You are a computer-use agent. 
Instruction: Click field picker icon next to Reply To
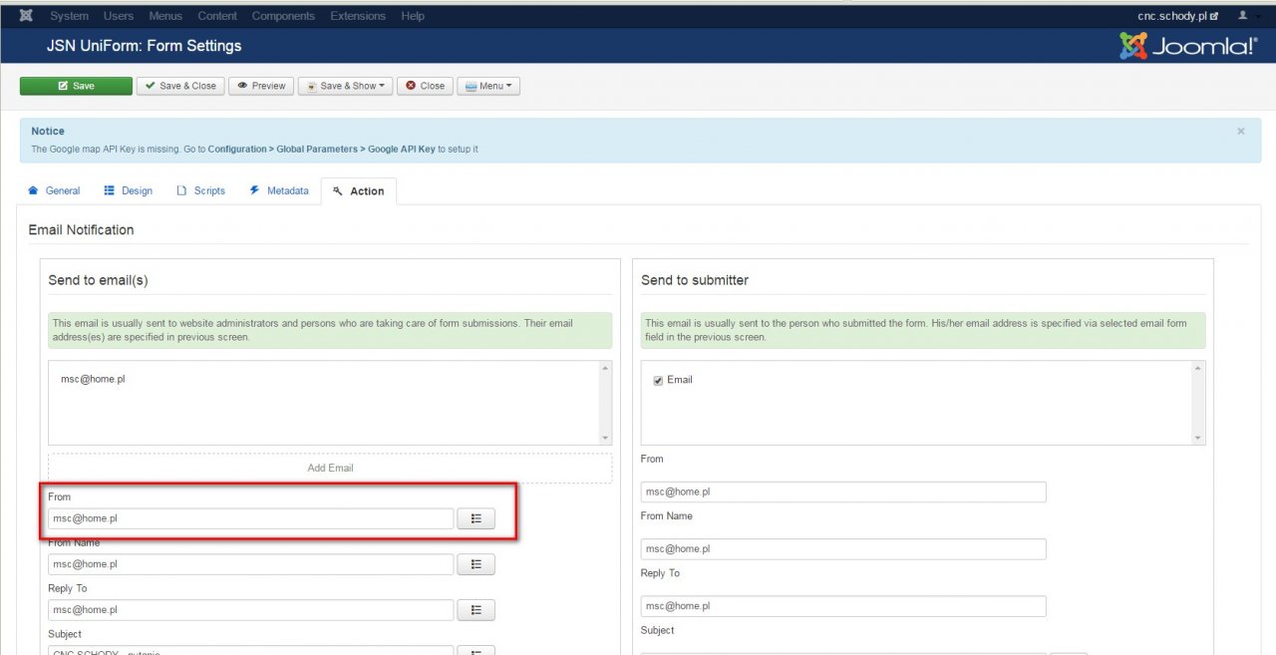[476, 610]
